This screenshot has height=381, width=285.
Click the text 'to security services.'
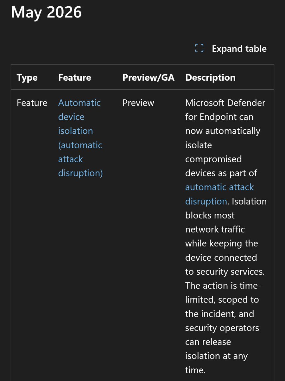[x=225, y=272]
